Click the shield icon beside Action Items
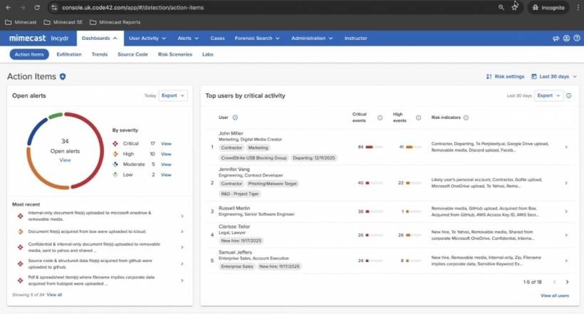Viewport: 584px width, 314px height. click(x=63, y=76)
